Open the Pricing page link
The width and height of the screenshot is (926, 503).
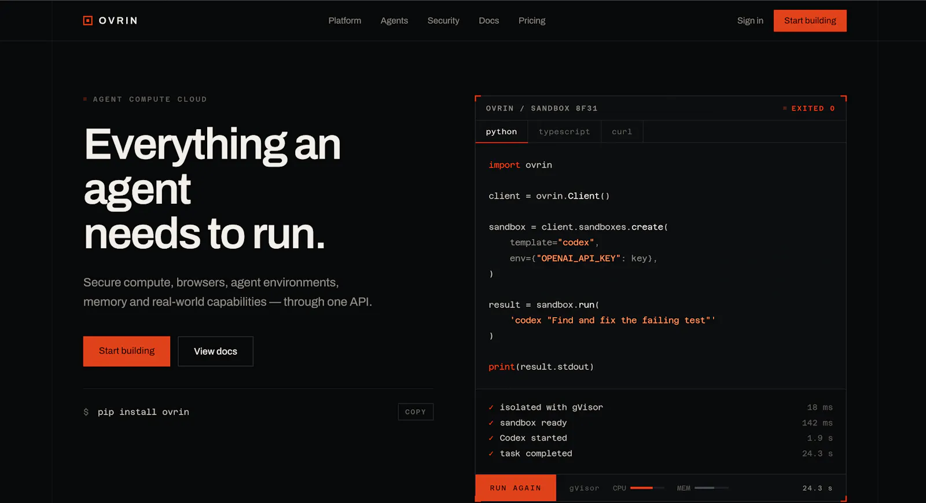pyautogui.click(x=532, y=20)
